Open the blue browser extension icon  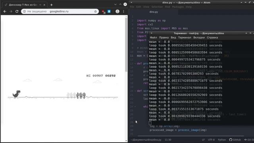109,12
